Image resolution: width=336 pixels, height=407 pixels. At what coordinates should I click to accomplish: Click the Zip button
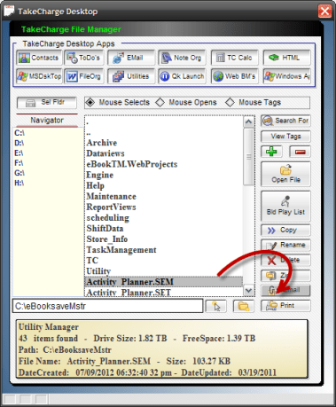coord(285,275)
